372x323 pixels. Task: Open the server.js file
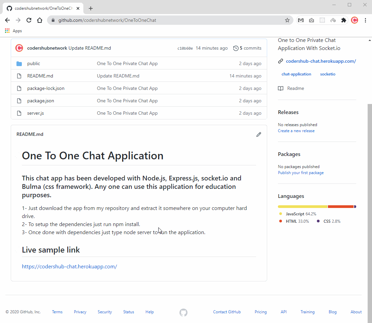click(36, 113)
